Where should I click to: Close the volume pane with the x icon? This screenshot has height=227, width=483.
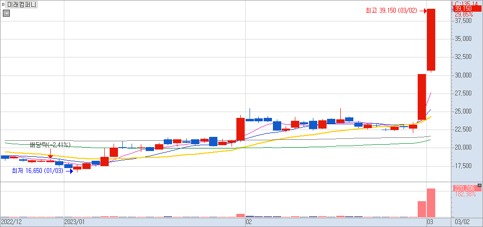[x=479, y=185]
